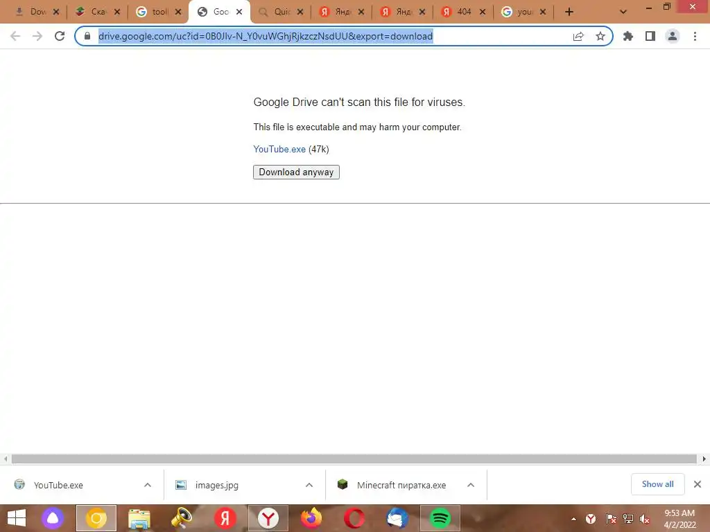Launch Opera from the taskbar
Screen dimensions: 710x532
pyautogui.click(x=354, y=518)
